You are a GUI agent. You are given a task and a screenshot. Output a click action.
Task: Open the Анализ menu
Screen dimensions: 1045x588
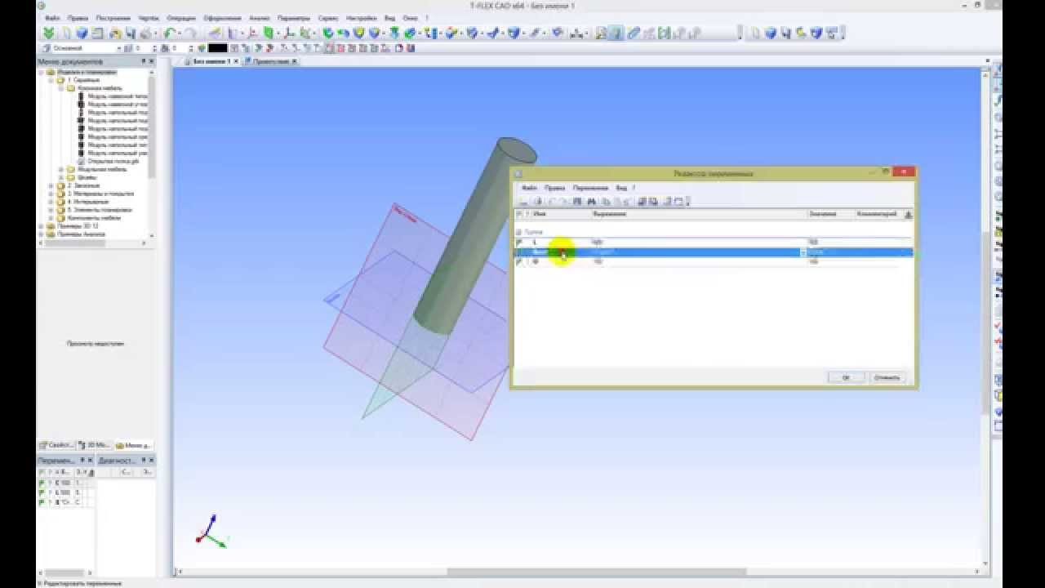[x=260, y=17]
